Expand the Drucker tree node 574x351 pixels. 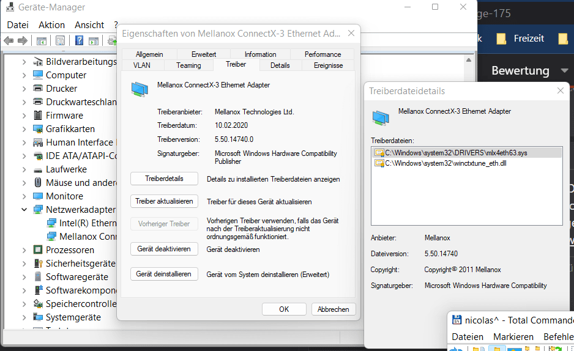click(x=24, y=89)
